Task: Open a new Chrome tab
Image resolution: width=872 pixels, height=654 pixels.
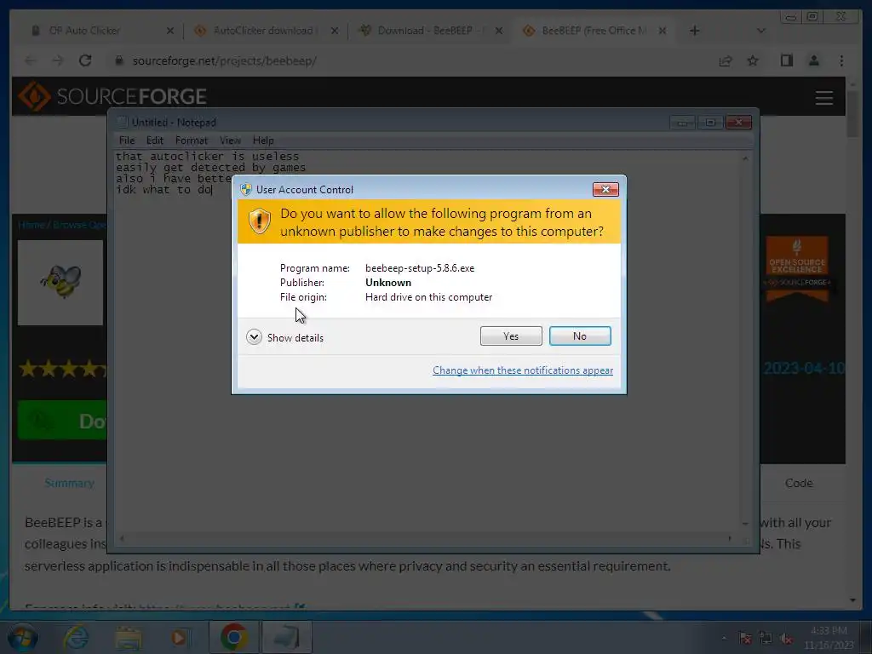Action: [x=695, y=31]
